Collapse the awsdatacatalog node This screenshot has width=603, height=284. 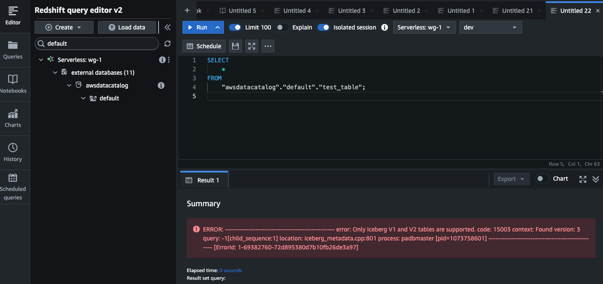pos(69,85)
